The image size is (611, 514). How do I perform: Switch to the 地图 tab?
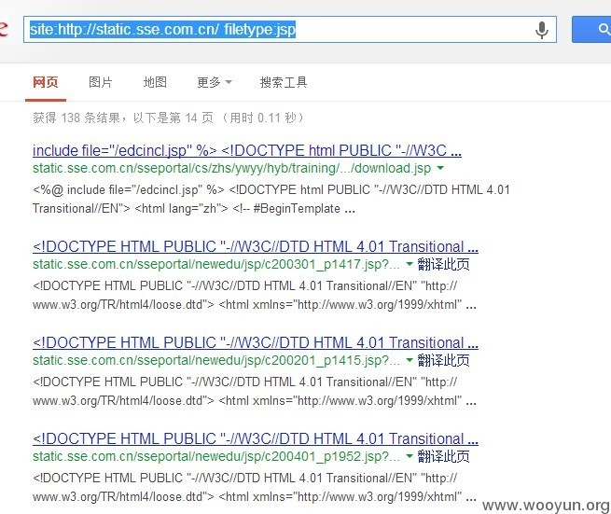click(x=155, y=82)
